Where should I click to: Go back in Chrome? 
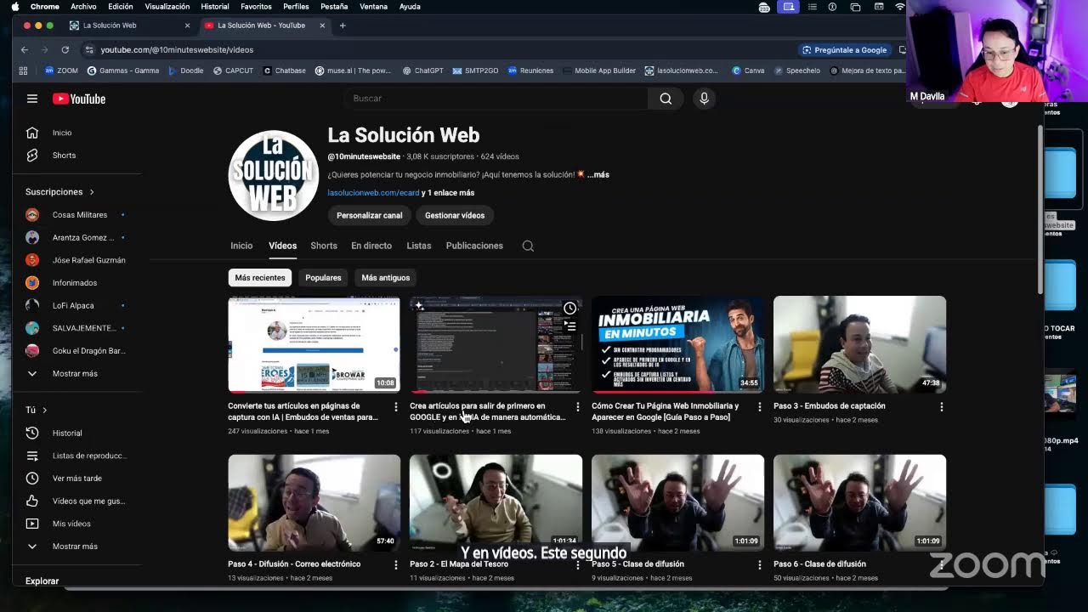(25, 50)
